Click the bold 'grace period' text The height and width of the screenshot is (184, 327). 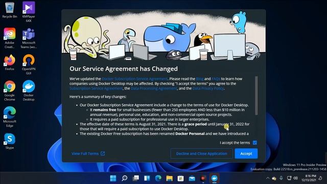pyautogui.click(x=195, y=124)
